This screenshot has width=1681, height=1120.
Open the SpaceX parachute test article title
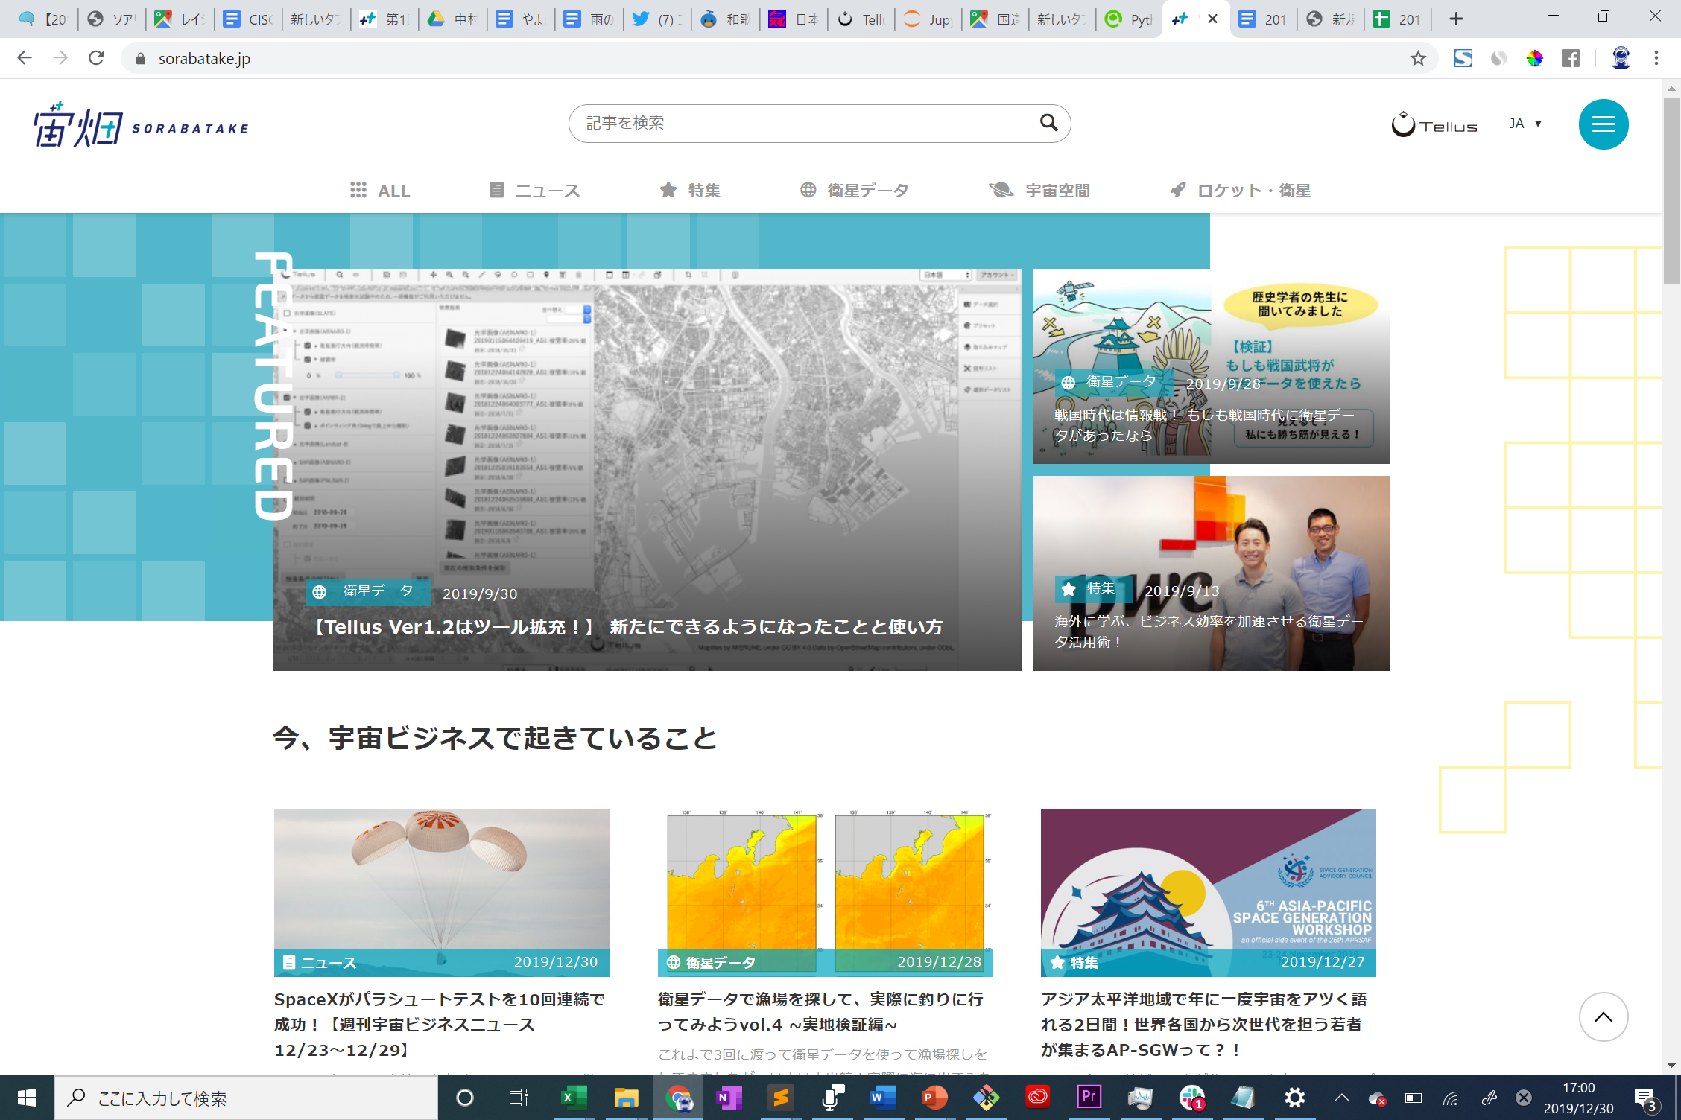(440, 1025)
